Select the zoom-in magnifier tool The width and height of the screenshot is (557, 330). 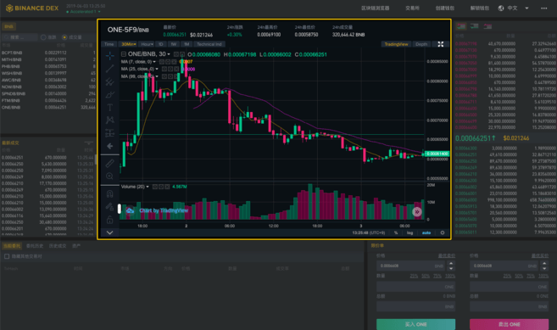pyautogui.click(x=109, y=176)
